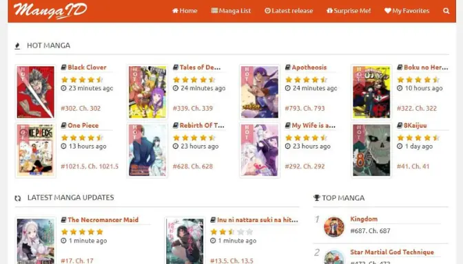Viewport: 463px width, 264px height.
Task: Open the My Wife is a... title link
Action: pyautogui.click(x=313, y=125)
